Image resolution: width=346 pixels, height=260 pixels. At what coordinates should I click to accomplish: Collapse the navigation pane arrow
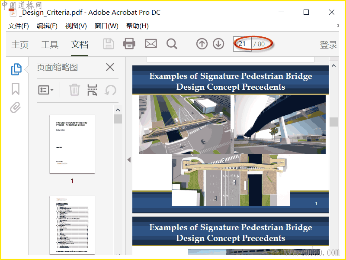click(x=129, y=159)
